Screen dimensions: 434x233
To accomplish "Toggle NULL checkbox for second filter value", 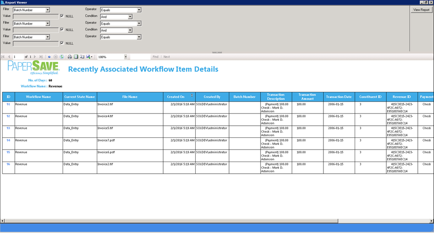I will 62,30.
